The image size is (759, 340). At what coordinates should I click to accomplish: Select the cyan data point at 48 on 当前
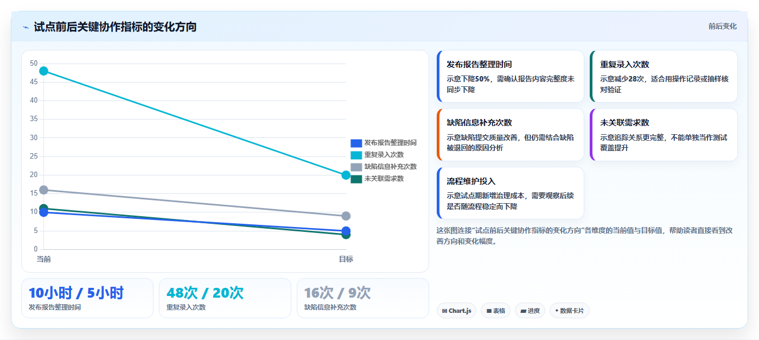point(44,71)
